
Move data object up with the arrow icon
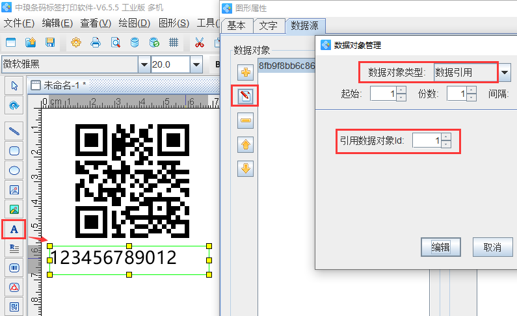tap(246, 145)
